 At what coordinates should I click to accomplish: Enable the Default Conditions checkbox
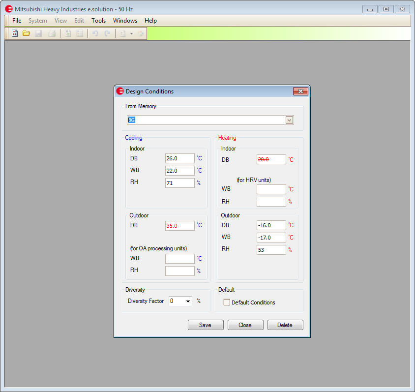(227, 302)
